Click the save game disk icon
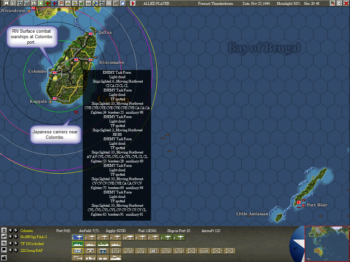The width and height of the screenshot is (350, 262). click(6, 3)
